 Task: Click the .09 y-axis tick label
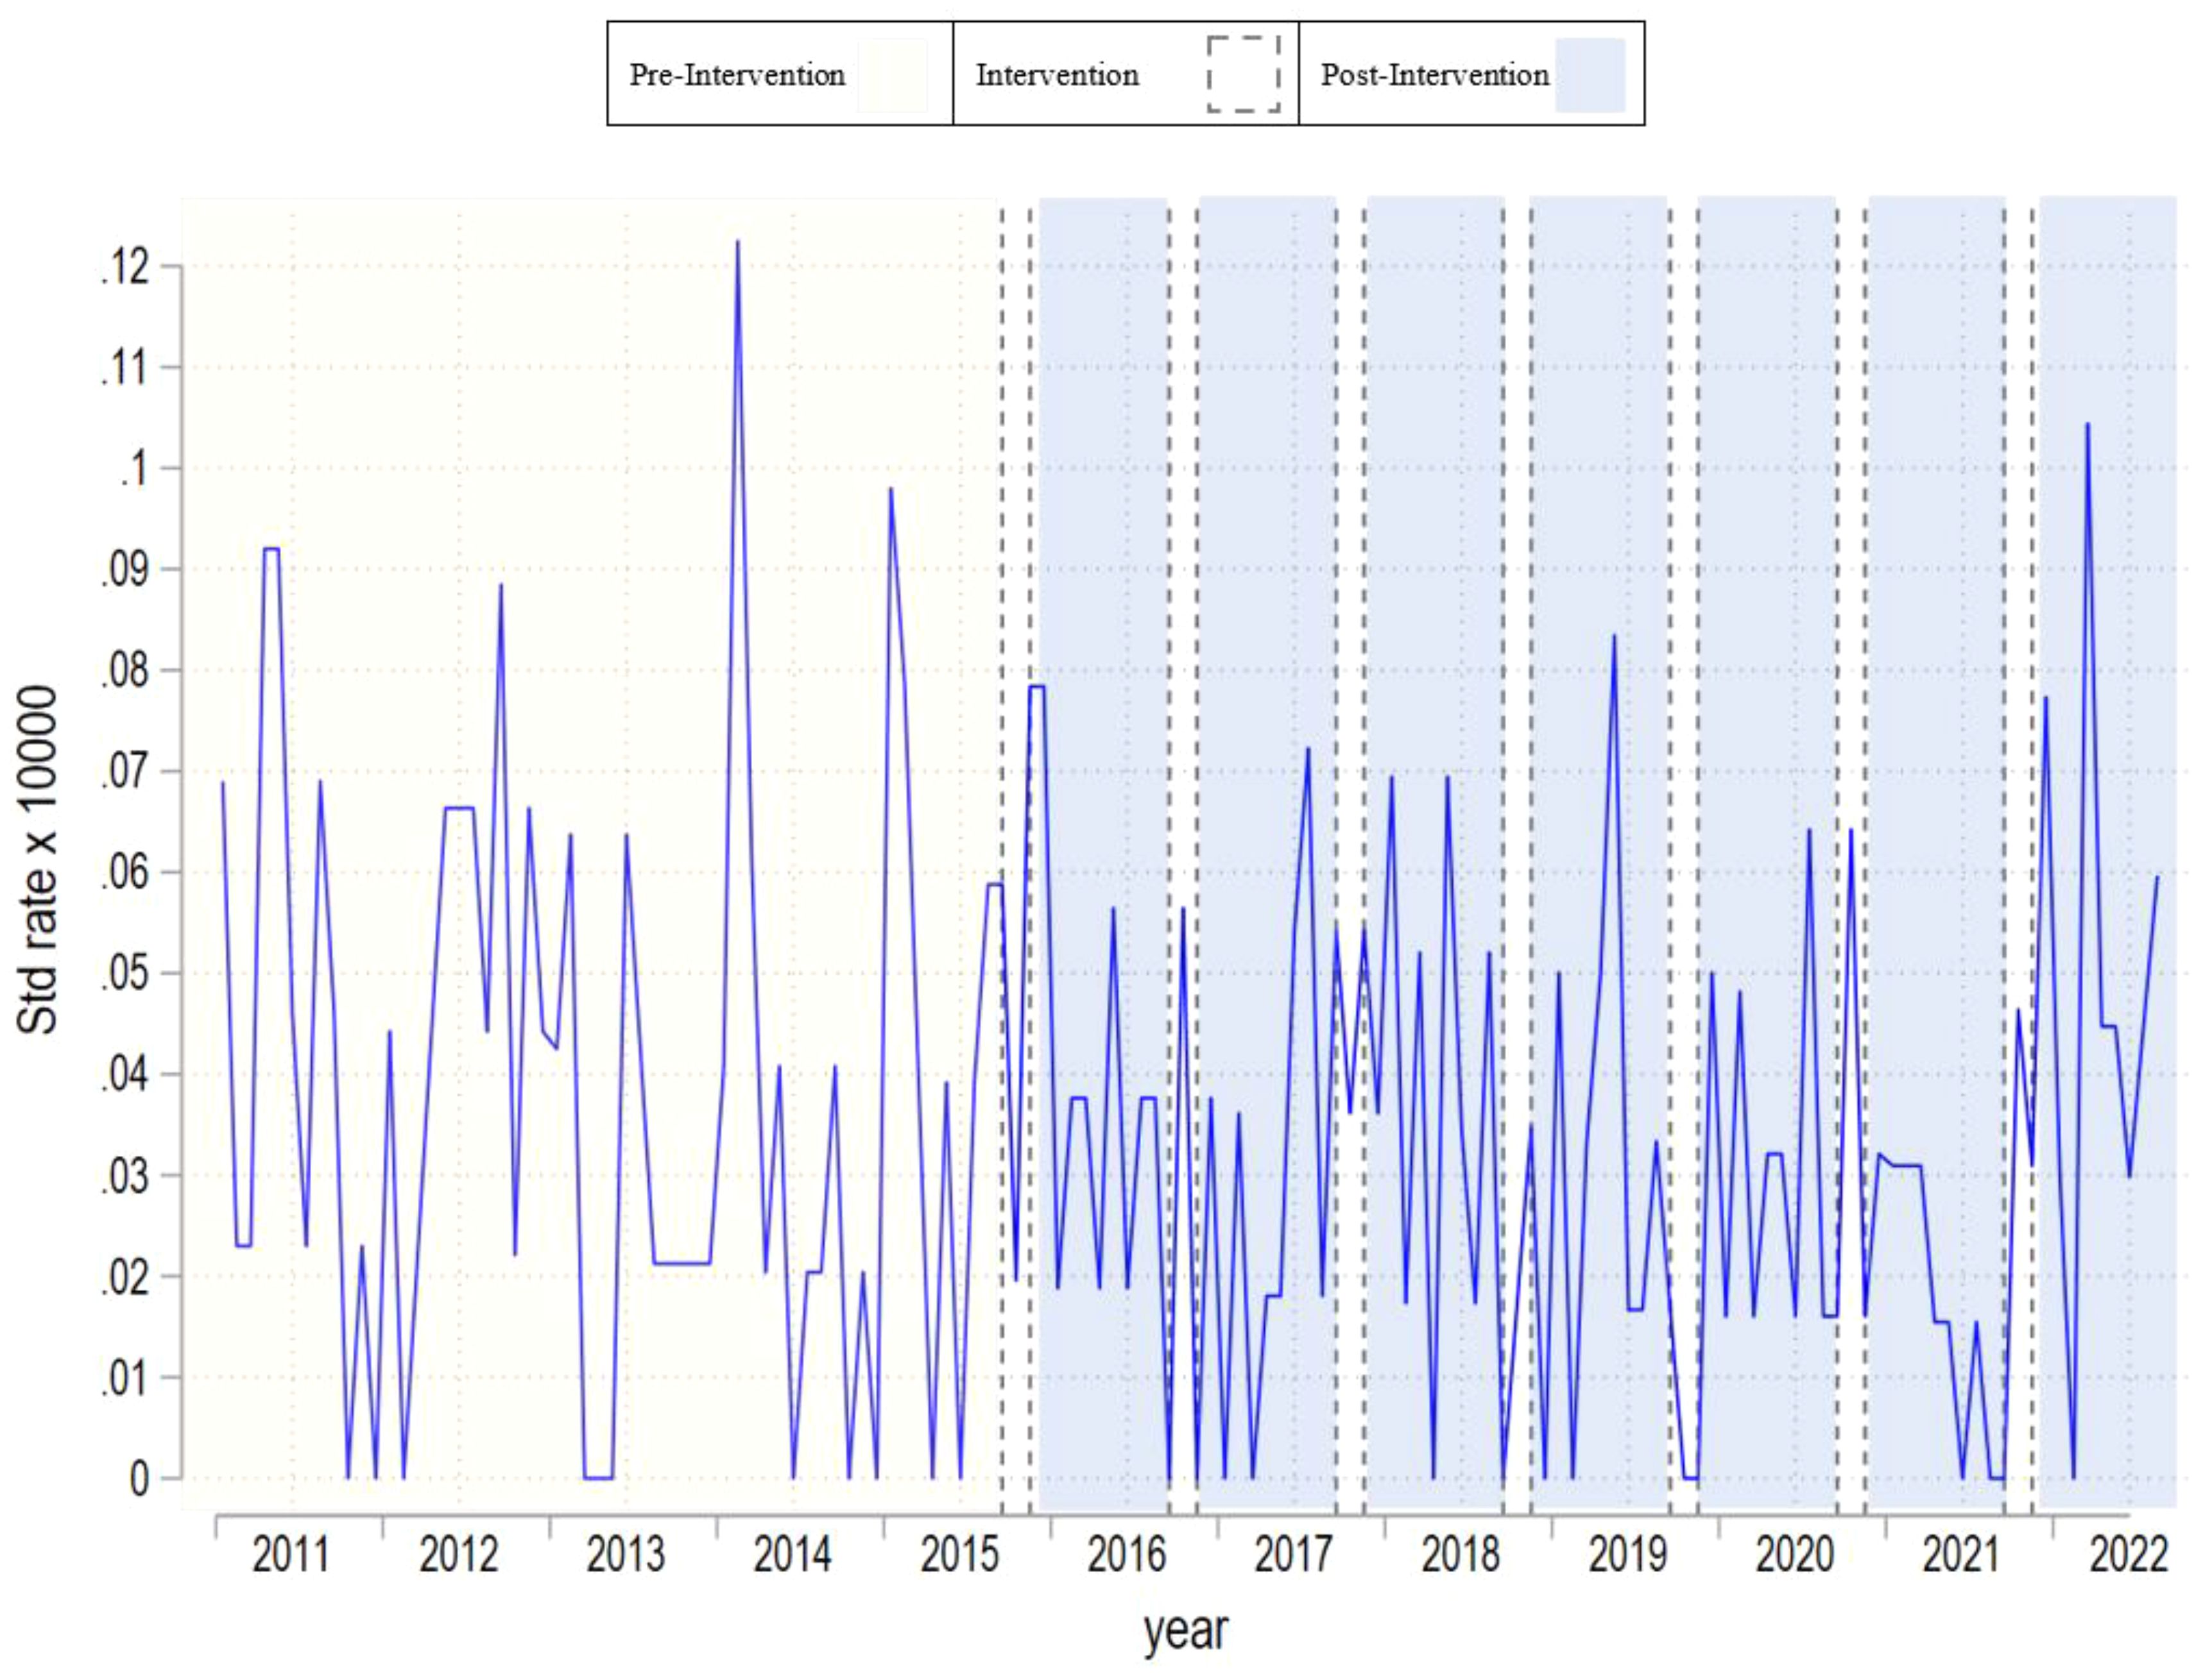126,570
